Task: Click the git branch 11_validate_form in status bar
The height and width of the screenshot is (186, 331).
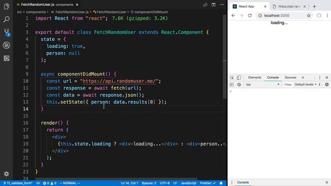Action: point(18,183)
